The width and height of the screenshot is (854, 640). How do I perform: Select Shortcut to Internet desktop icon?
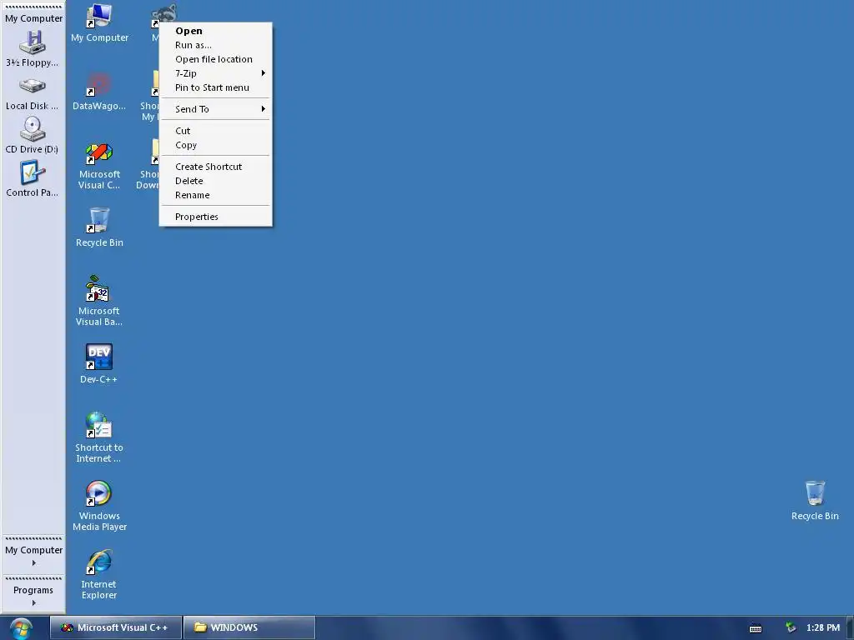pos(99,437)
